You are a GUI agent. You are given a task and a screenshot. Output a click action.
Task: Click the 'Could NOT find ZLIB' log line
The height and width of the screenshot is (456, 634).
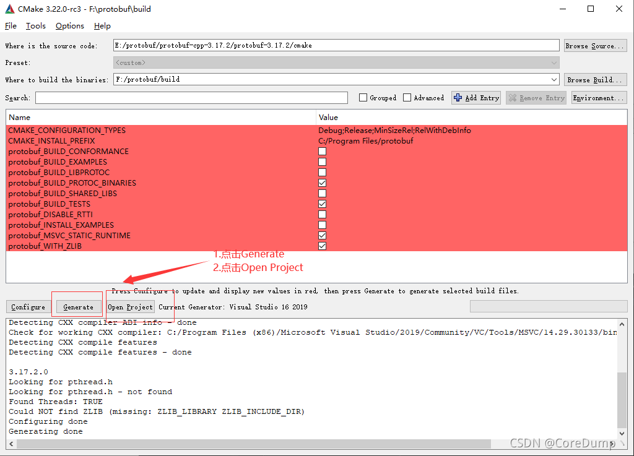pos(157,411)
